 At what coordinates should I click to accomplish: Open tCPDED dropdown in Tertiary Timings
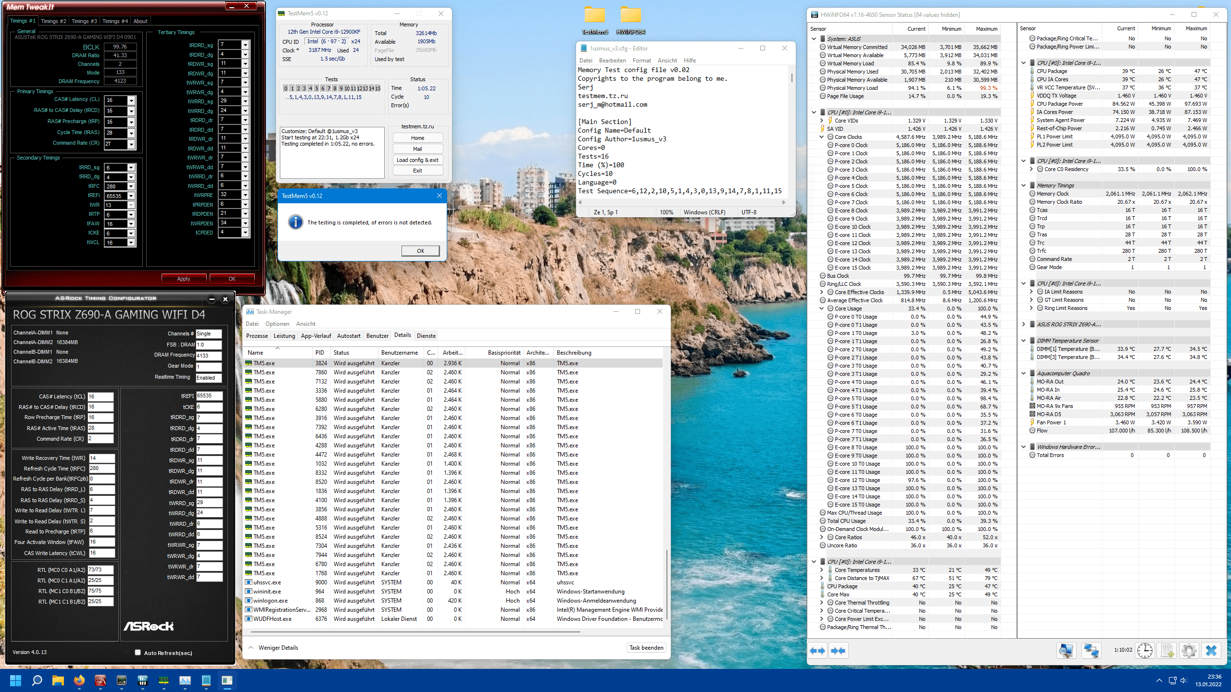tap(245, 233)
